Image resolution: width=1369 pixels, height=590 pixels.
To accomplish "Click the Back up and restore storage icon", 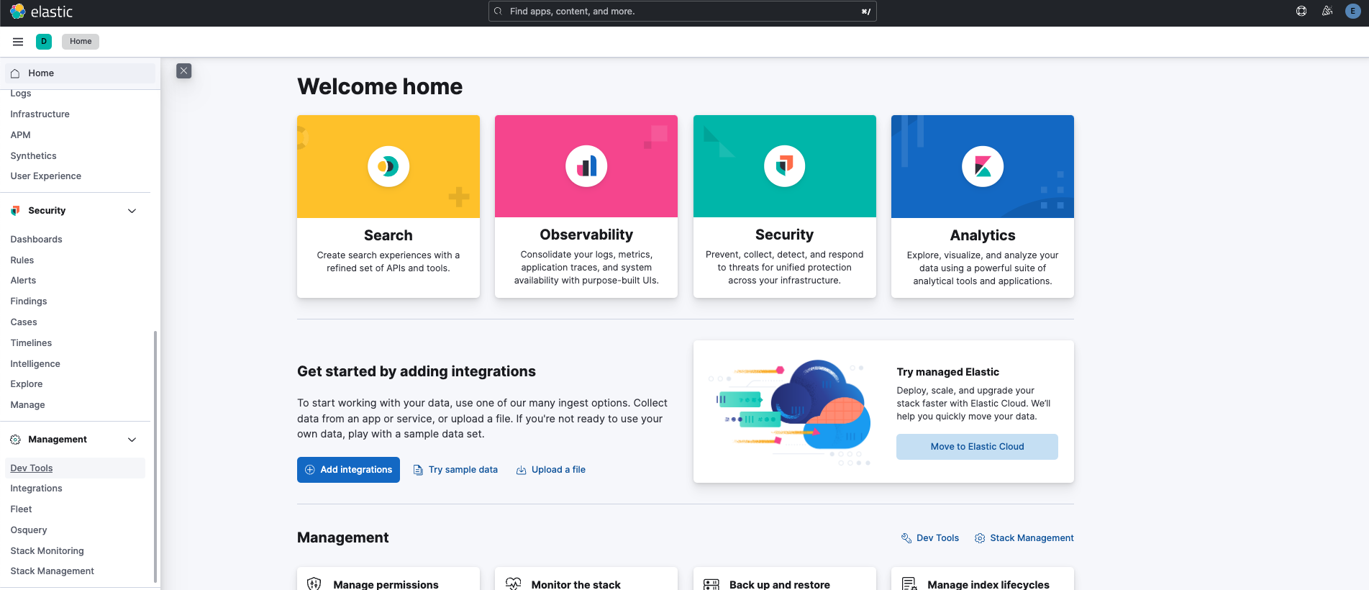I will (x=711, y=584).
